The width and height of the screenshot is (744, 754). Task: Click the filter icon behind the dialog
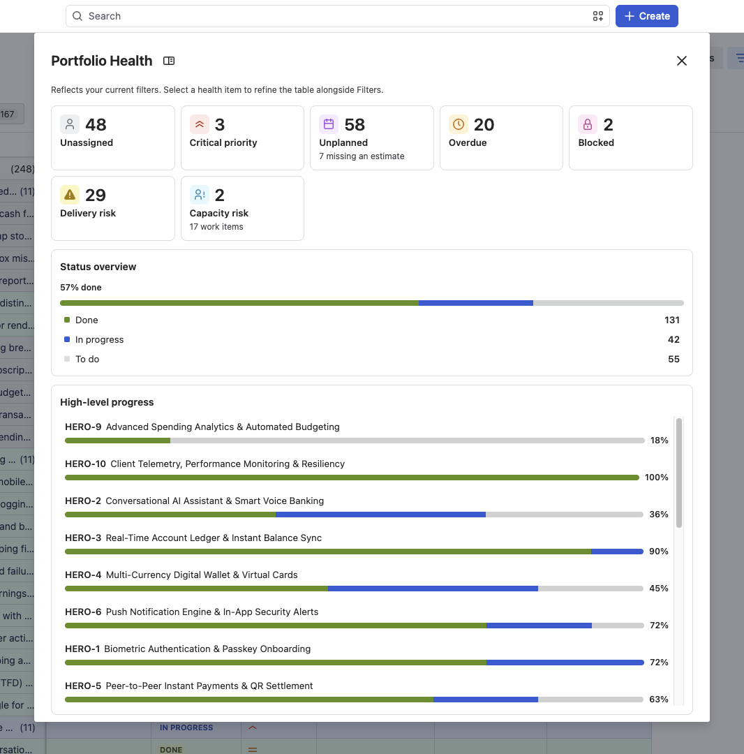click(738, 58)
